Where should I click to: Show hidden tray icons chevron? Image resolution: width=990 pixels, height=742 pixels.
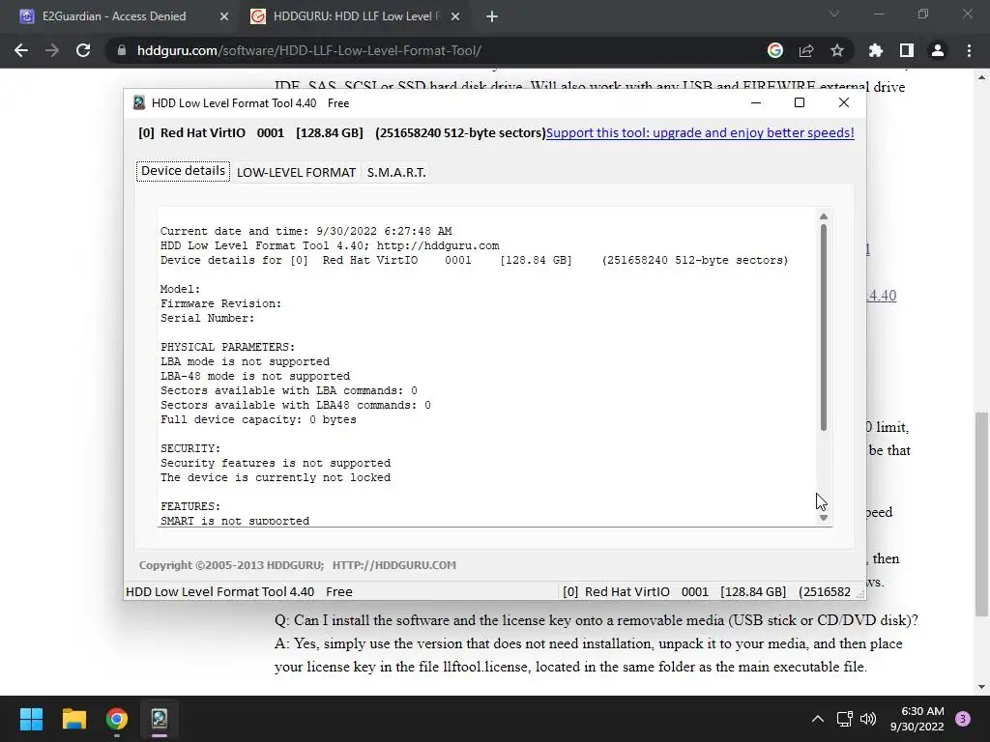pyautogui.click(x=818, y=719)
